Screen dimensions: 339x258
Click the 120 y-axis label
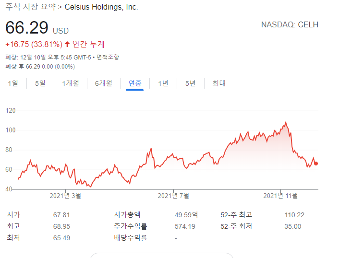11,111
